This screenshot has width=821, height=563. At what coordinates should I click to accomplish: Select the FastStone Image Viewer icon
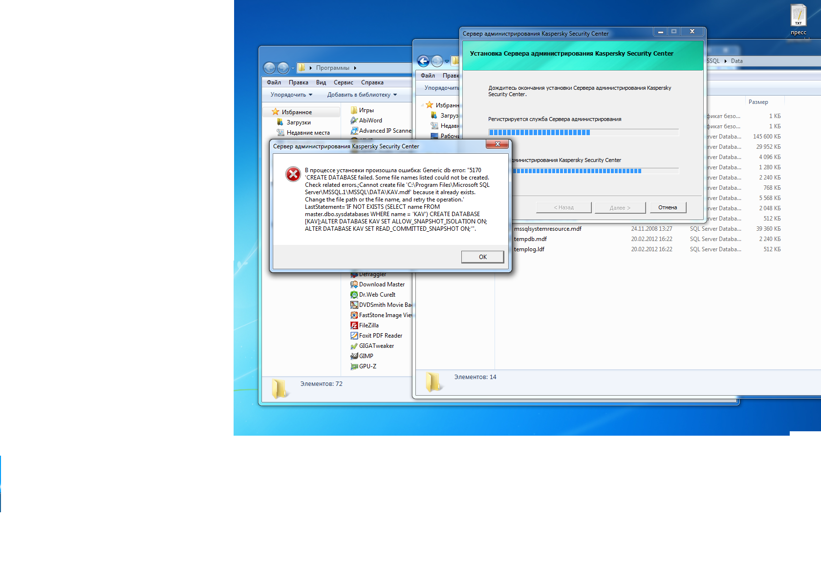tap(354, 315)
